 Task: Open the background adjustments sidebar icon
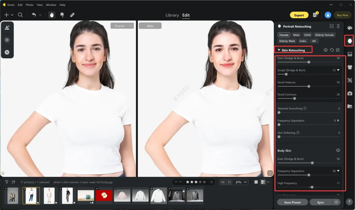pos(350,54)
